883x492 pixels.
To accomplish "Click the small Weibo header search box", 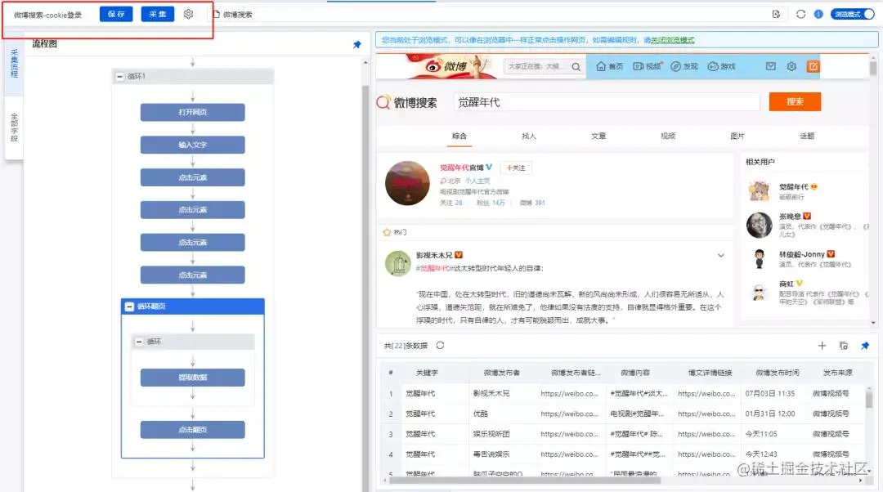I will (x=536, y=66).
